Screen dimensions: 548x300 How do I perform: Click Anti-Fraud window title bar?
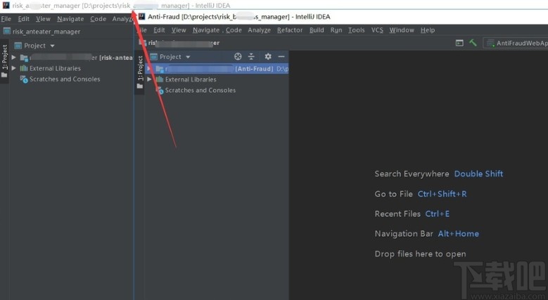[343, 17]
